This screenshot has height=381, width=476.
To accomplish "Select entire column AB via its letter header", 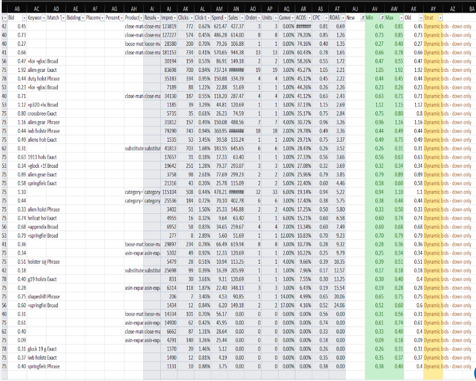I will (17, 8).
